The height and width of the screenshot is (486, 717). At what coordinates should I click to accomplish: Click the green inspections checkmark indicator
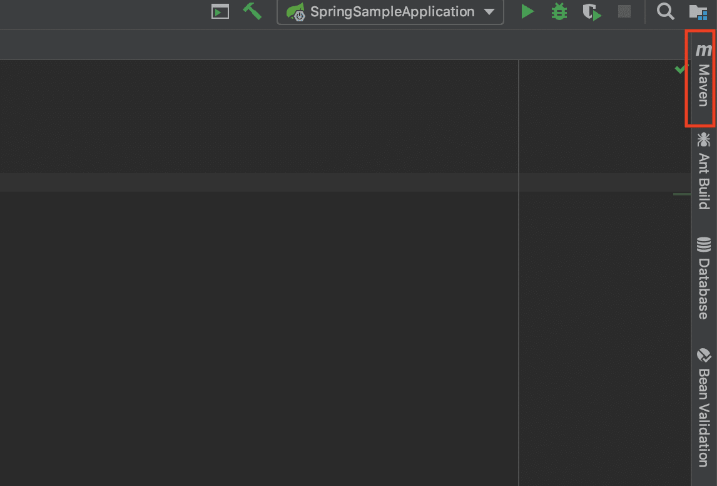click(679, 70)
